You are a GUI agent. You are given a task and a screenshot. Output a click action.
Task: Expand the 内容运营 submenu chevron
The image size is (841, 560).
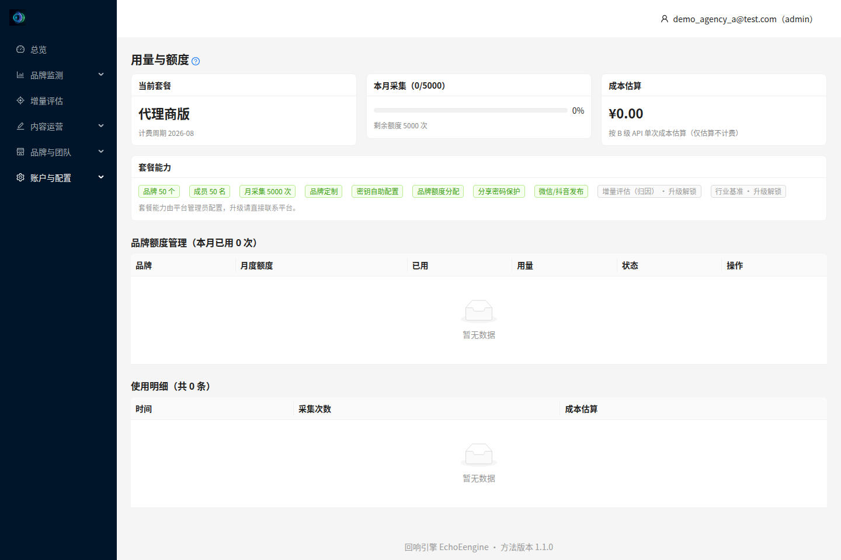101,126
